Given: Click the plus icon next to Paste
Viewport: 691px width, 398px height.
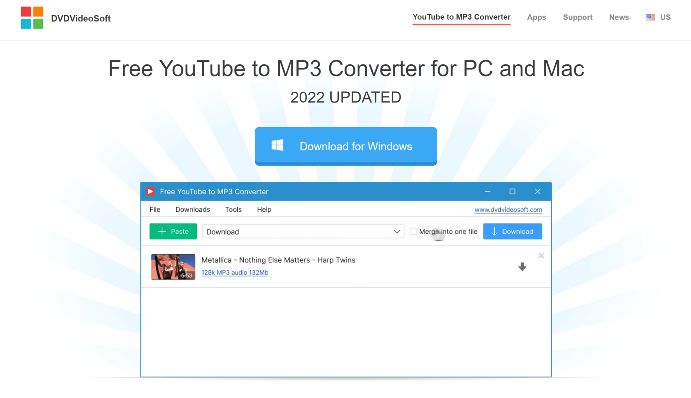Looking at the screenshot, I should coord(162,231).
